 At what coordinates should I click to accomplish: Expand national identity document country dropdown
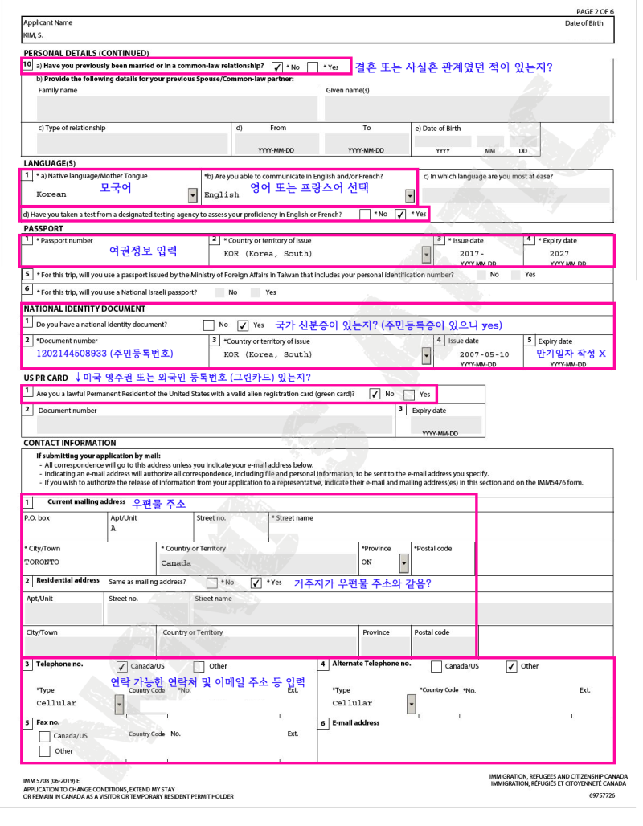426,356
